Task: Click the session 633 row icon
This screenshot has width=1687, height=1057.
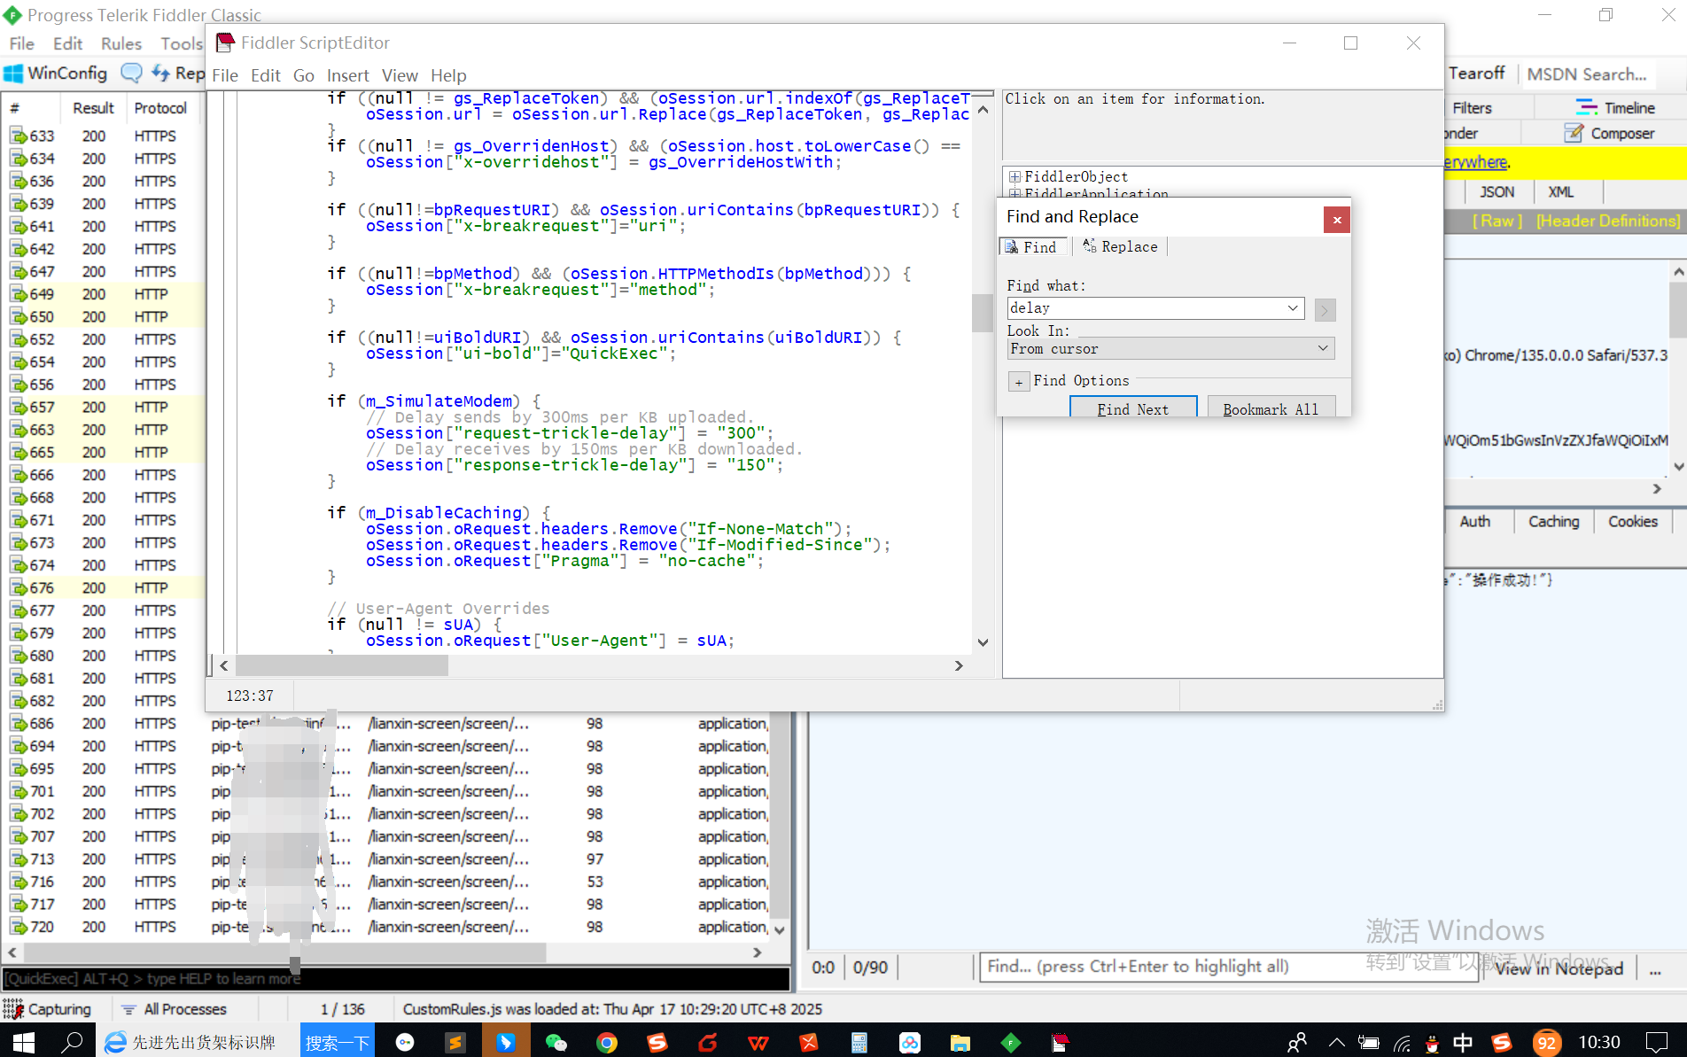Action: (x=18, y=136)
